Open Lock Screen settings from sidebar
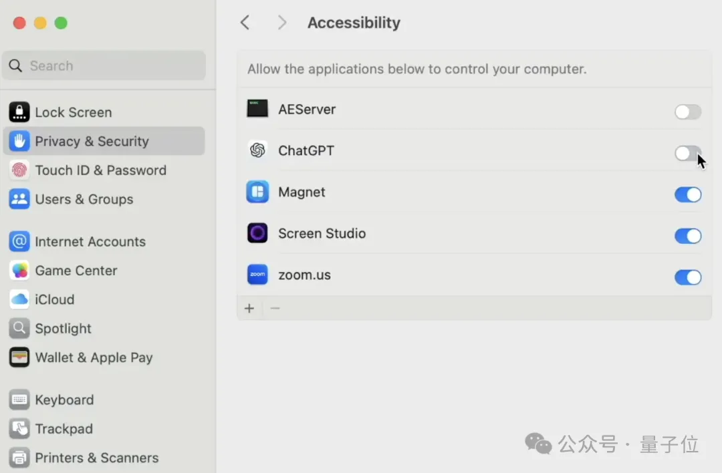722x473 pixels. [x=73, y=112]
